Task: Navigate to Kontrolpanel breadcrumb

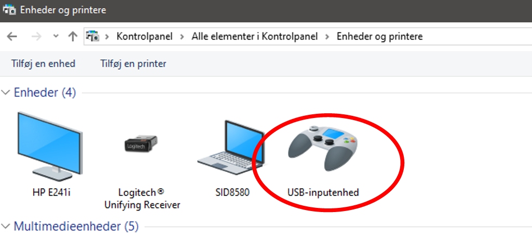Action: [144, 36]
